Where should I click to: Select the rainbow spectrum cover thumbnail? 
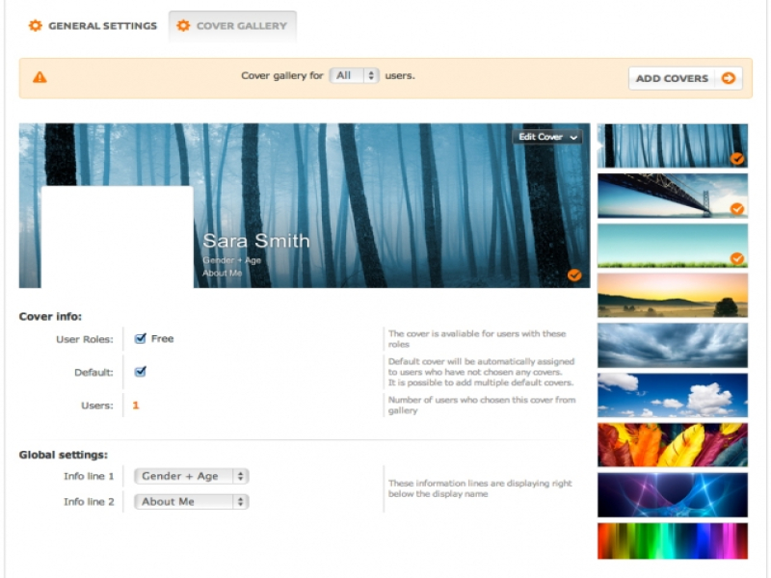672,540
